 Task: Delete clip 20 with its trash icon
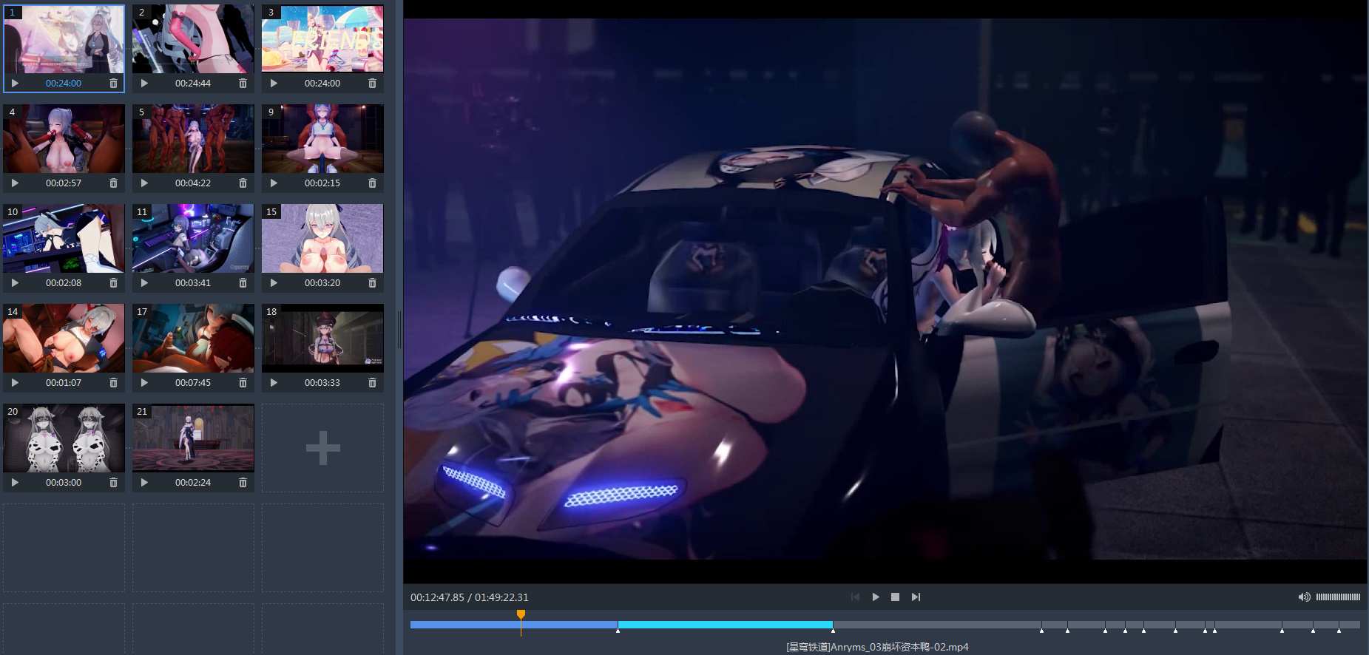point(113,483)
